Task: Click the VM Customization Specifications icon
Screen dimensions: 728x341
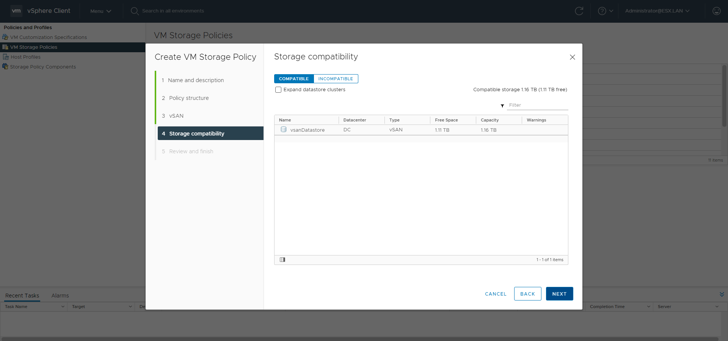Action: [x=5, y=37]
